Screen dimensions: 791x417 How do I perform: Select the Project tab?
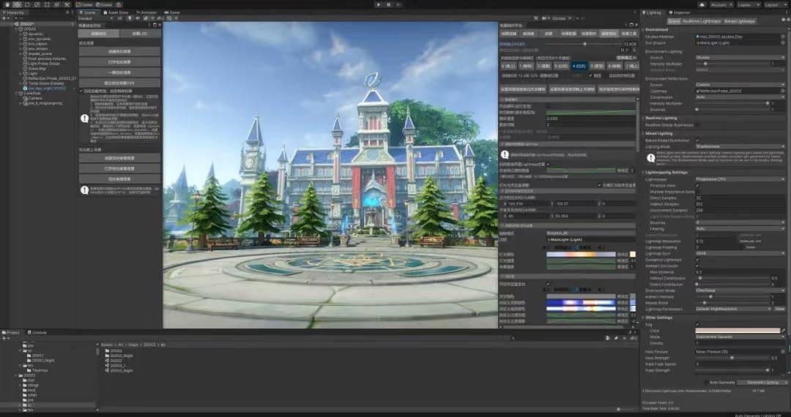pos(11,332)
